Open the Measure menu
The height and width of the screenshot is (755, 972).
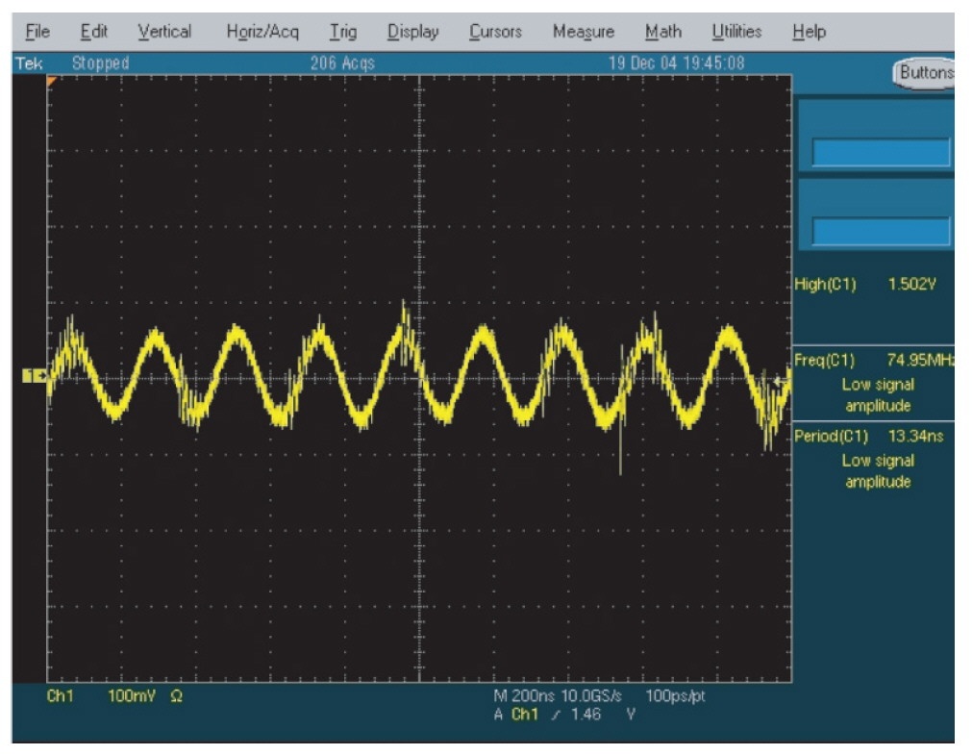coord(583,32)
